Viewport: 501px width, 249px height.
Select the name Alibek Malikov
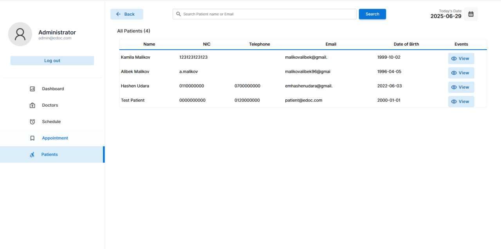pyautogui.click(x=135, y=72)
